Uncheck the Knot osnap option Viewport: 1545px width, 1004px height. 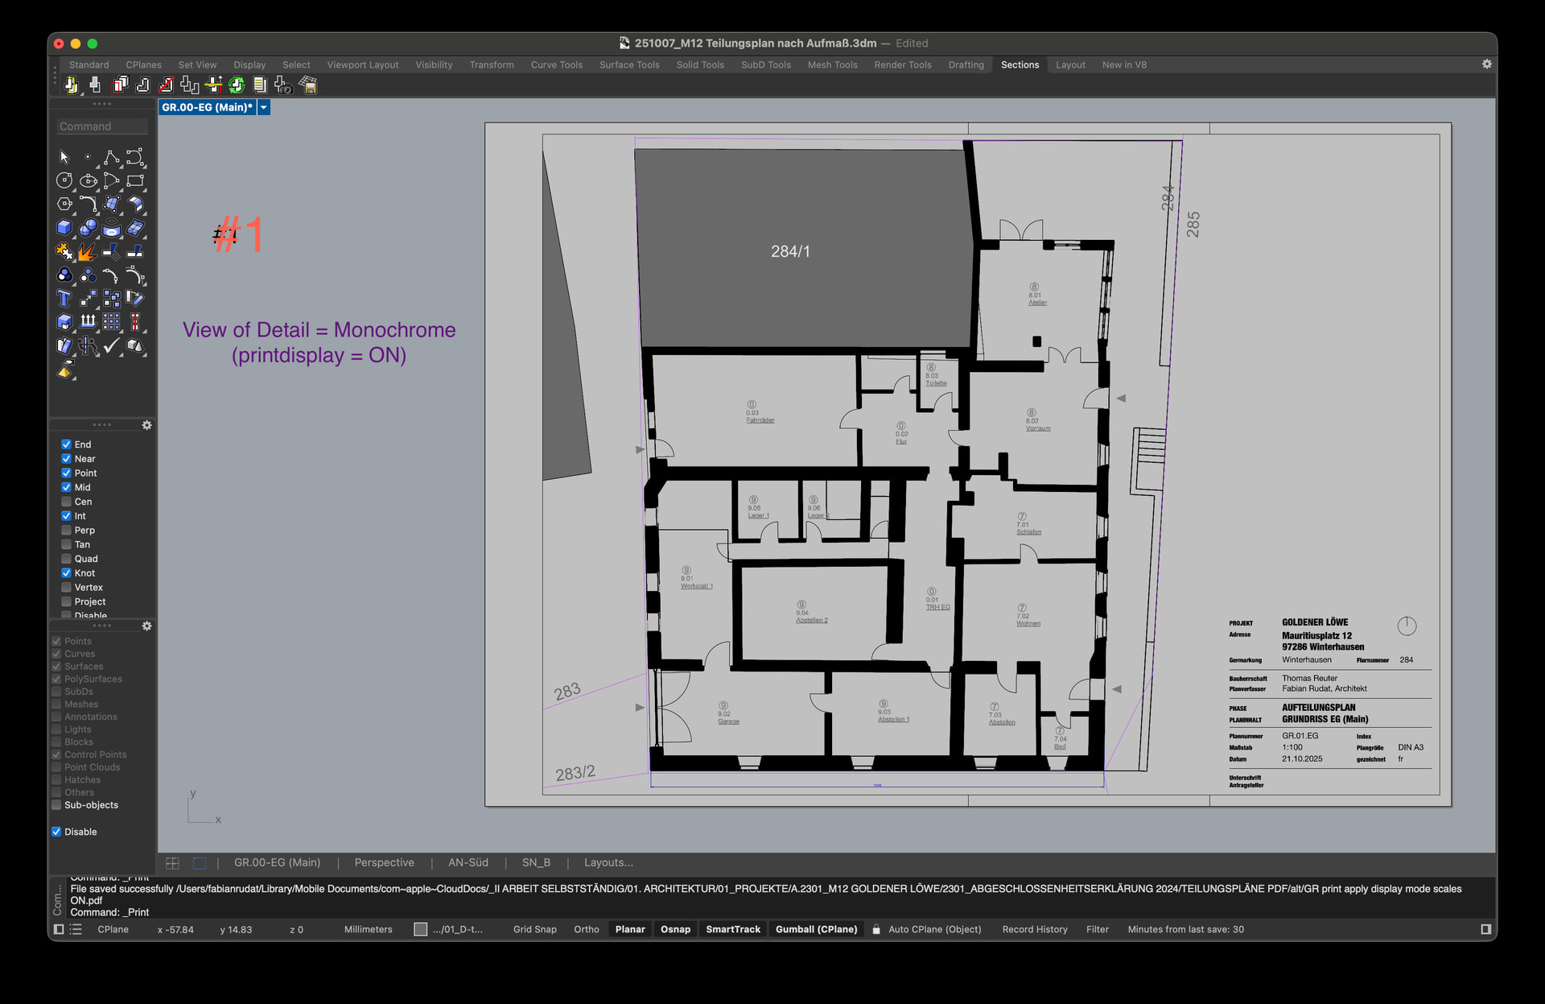tap(67, 573)
